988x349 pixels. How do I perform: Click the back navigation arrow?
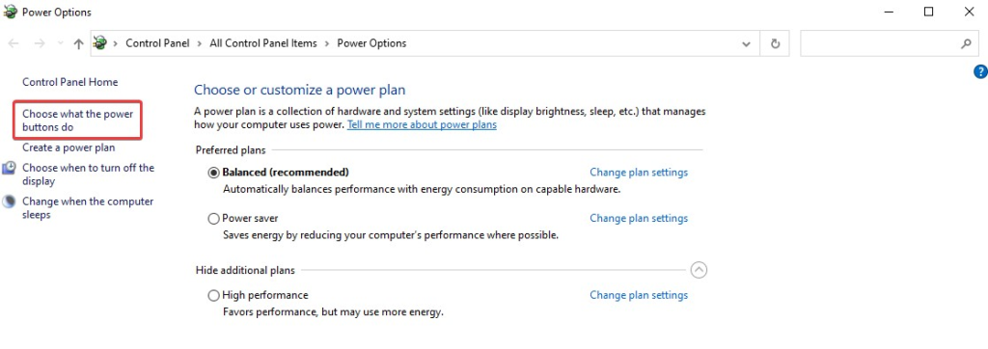click(14, 43)
